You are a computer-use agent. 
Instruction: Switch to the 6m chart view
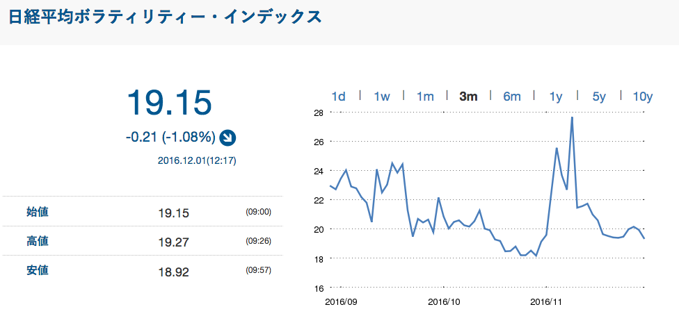(512, 97)
